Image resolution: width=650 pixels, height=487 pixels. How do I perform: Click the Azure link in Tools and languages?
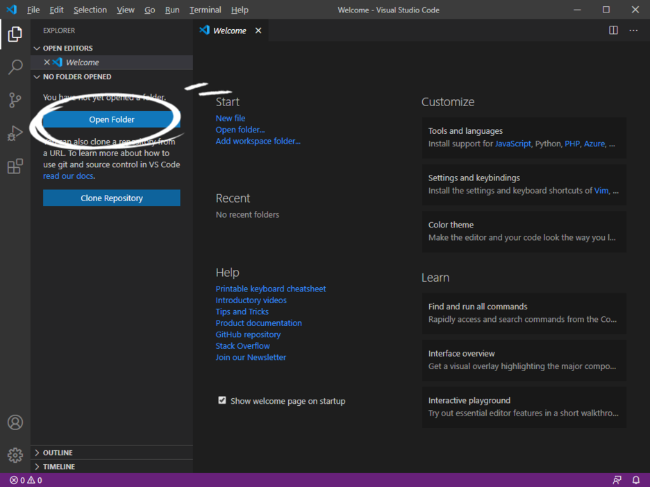click(x=594, y=144)
